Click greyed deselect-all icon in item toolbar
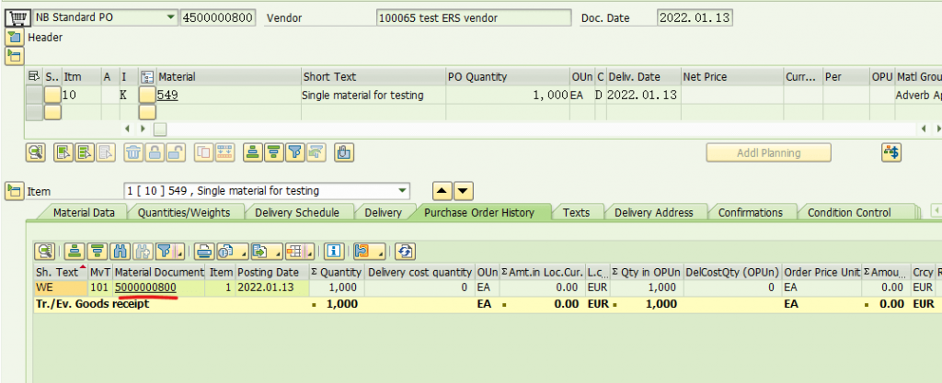The image size is (942, 383). click(105, 152)
